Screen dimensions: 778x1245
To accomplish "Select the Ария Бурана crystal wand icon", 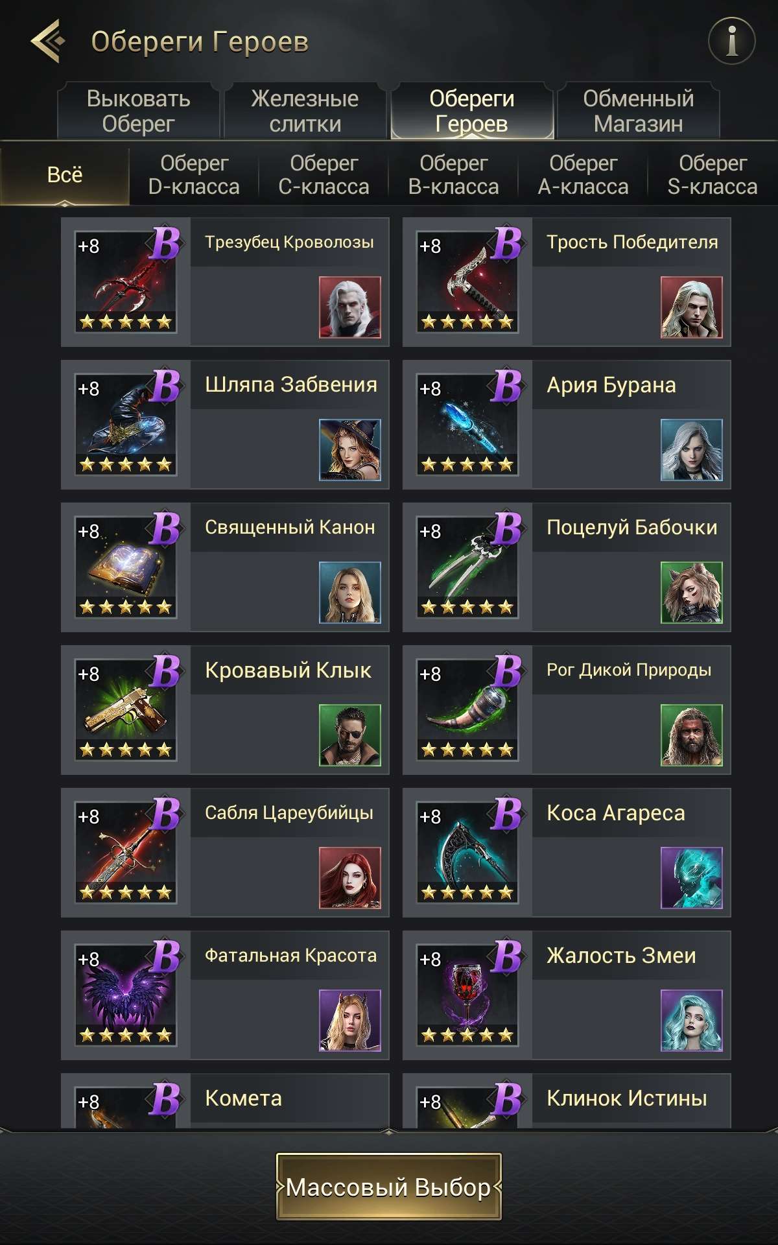I will click(467, 425).
